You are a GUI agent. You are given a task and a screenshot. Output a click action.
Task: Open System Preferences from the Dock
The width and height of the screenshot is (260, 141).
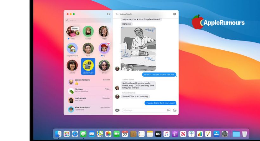[225, 134]
